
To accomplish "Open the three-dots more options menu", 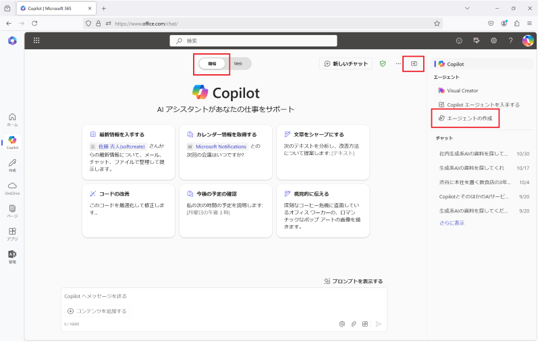I will coord(398,63).
